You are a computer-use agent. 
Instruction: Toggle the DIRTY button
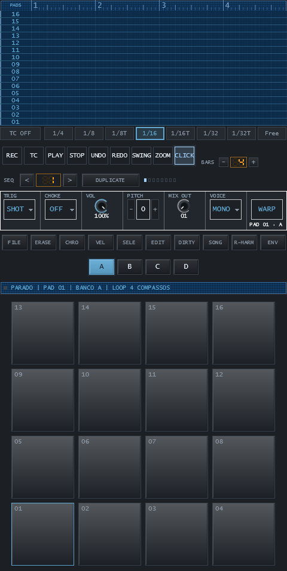click(x=187, y=242)
